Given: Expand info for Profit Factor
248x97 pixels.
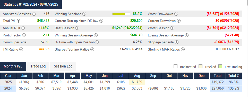Looking at the screenshot, I should pos(24,35).
